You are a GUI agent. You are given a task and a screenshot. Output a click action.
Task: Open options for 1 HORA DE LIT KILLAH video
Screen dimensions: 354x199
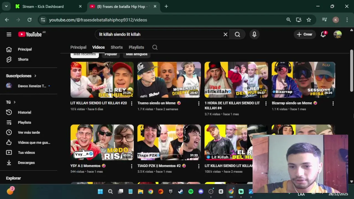click(266, 103)
